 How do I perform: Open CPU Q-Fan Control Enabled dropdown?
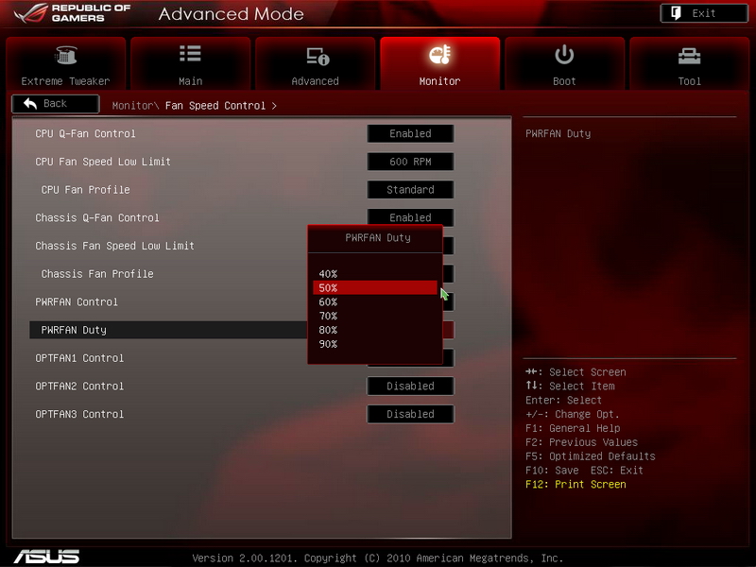[x=410, y=133]
